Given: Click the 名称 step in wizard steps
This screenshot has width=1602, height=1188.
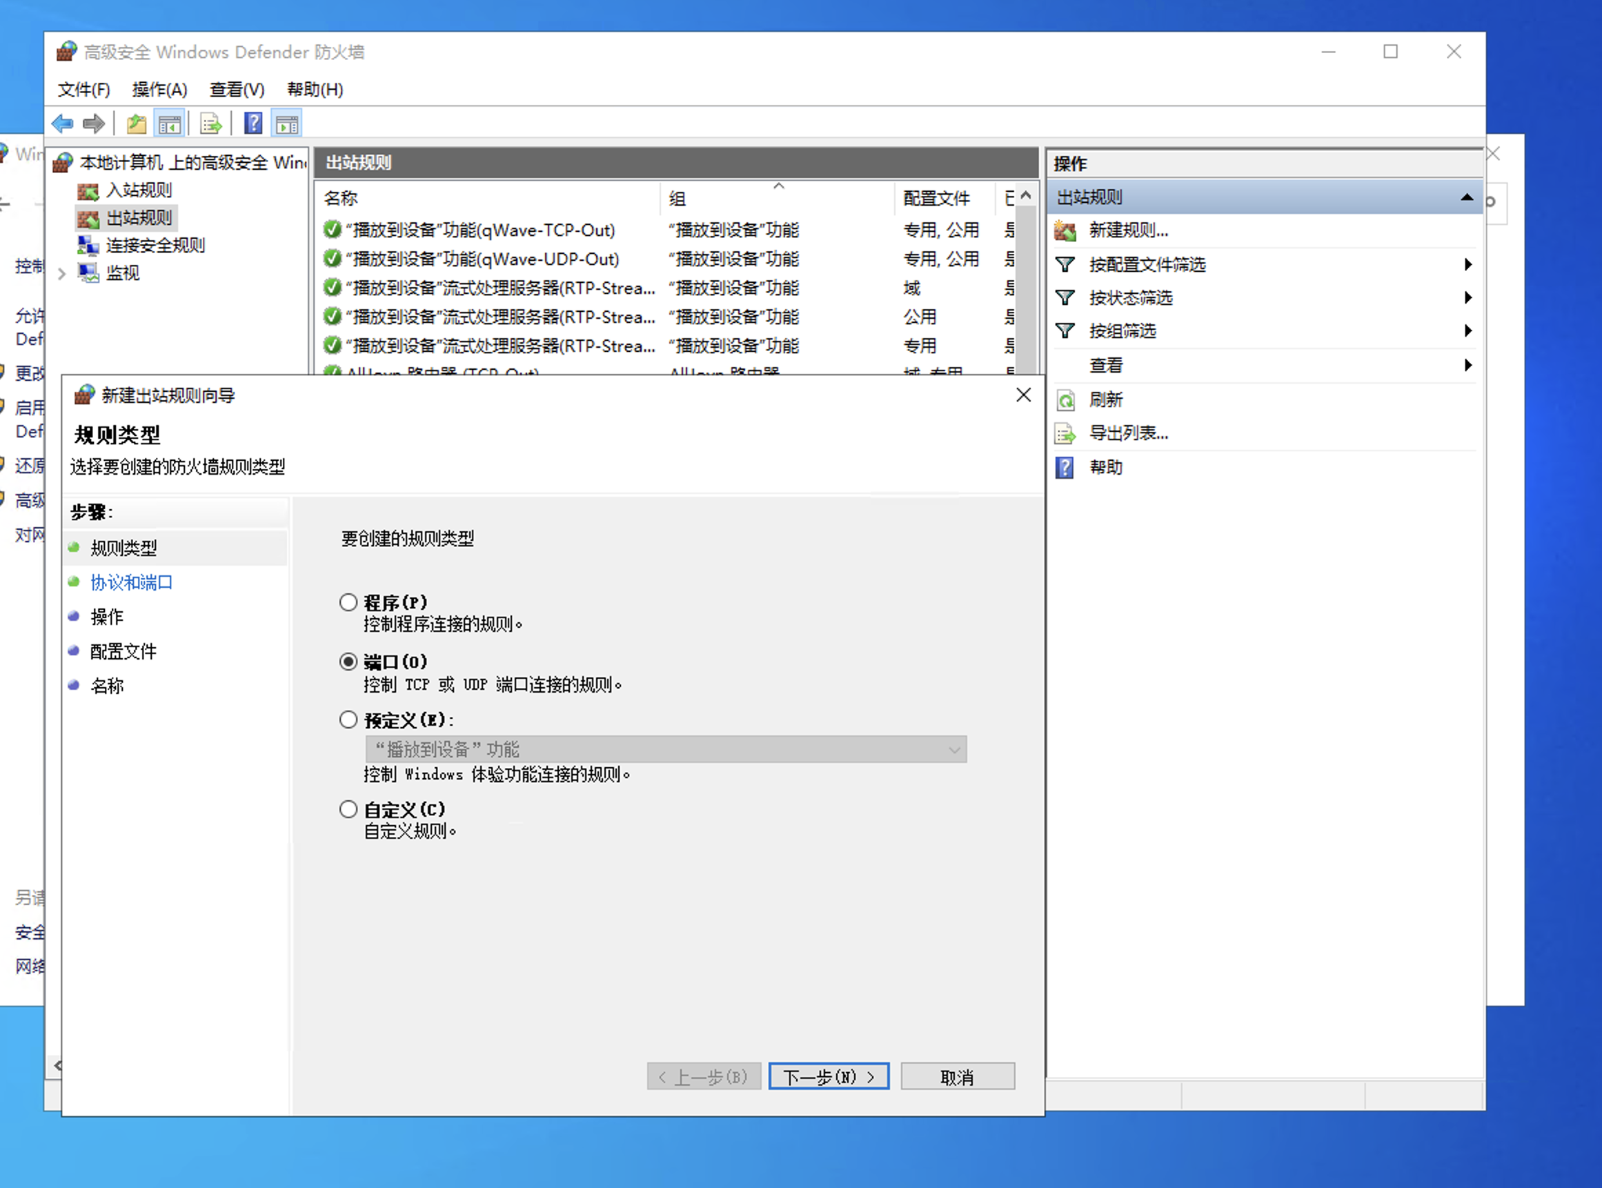Looking at the screenshot, I should (107, 686).
